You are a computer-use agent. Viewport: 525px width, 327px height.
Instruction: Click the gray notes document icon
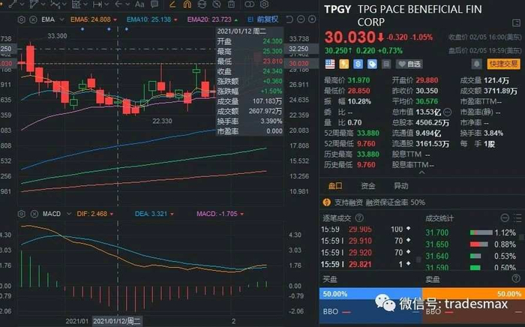[x=386, y=64]
